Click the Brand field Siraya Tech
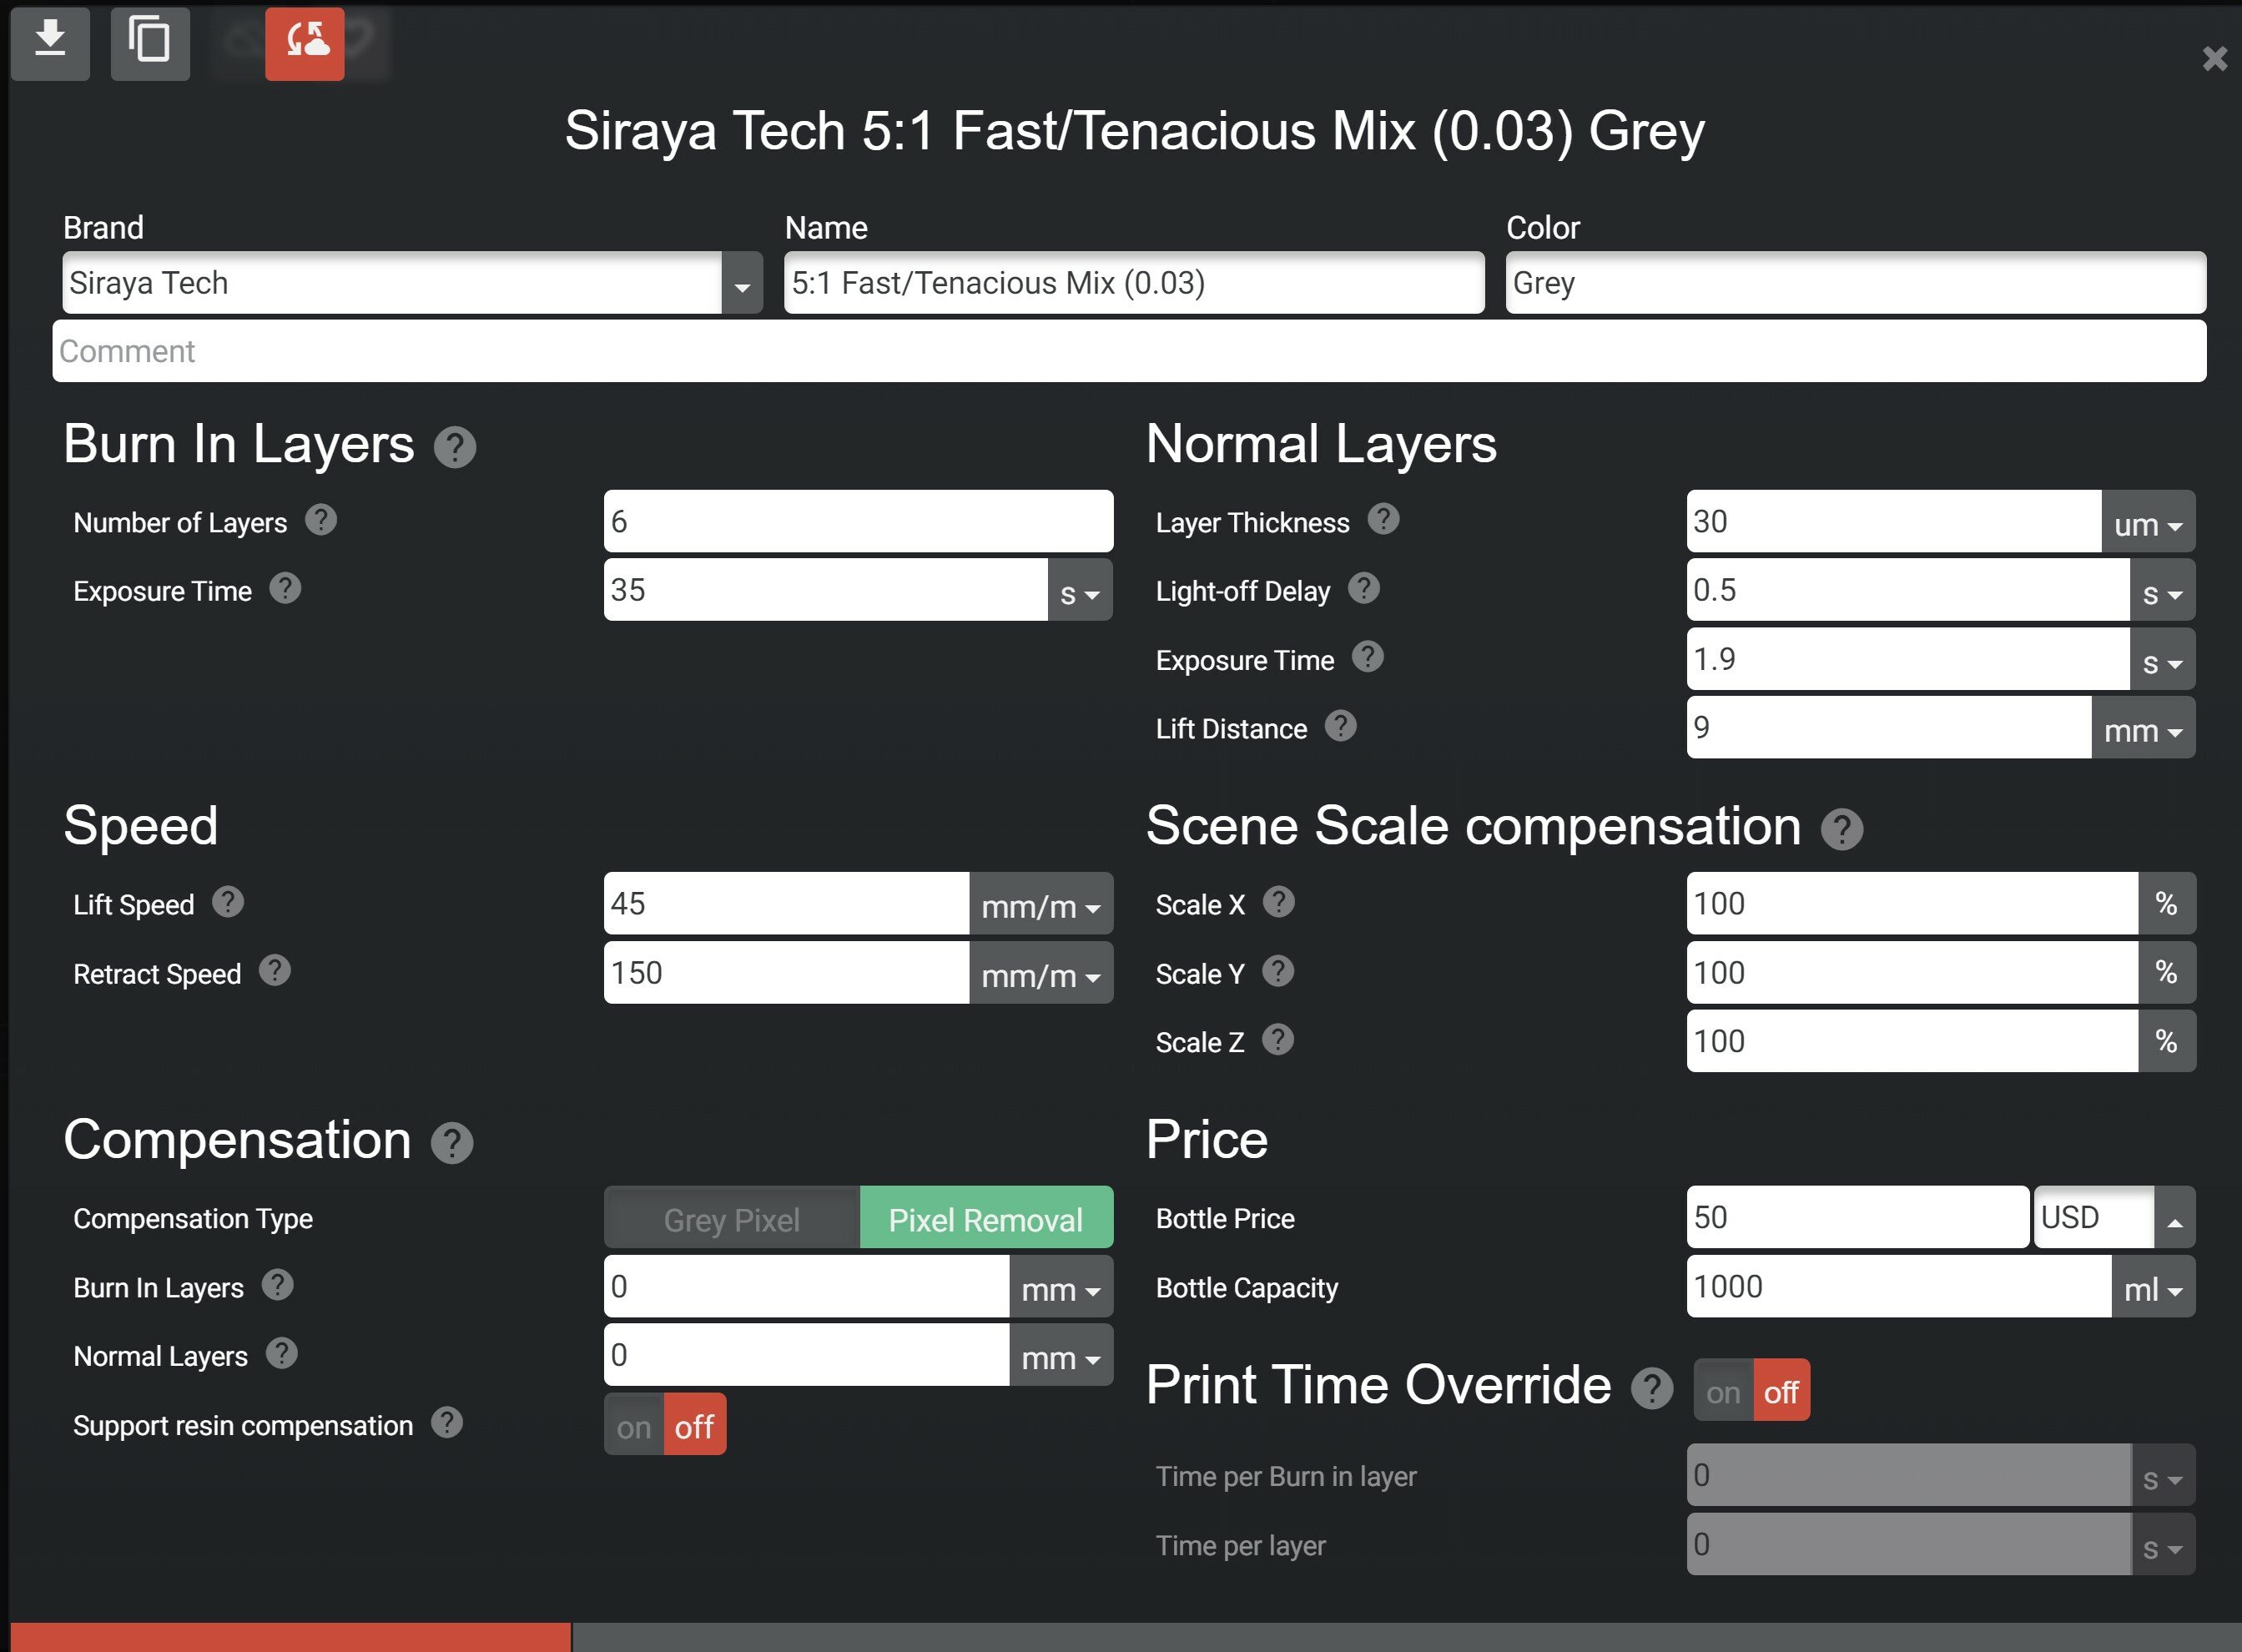 point(392,284)
